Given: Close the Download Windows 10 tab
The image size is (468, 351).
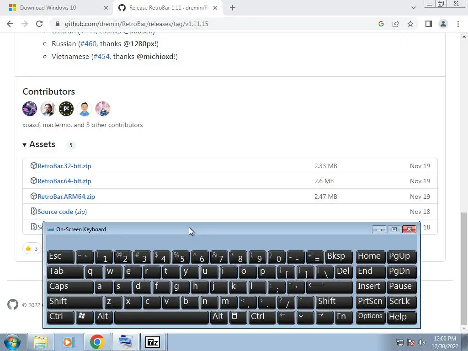Looking at the screenshot, I should (x=106, y=8).
